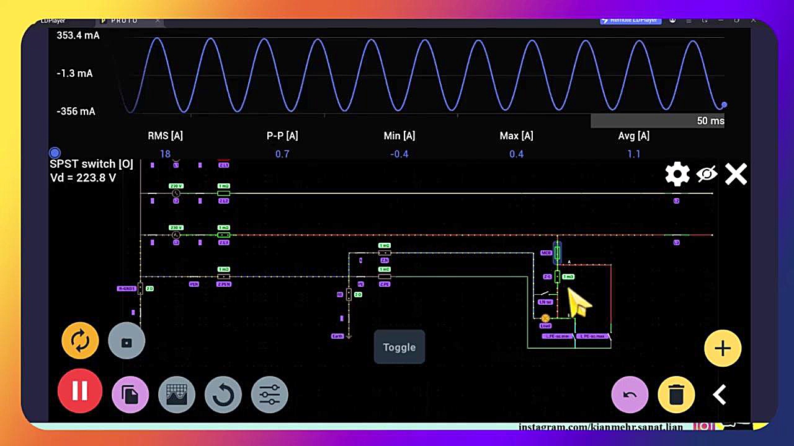Select the Z L3 resistor
The image size is (794, 446).
point(224,235)
